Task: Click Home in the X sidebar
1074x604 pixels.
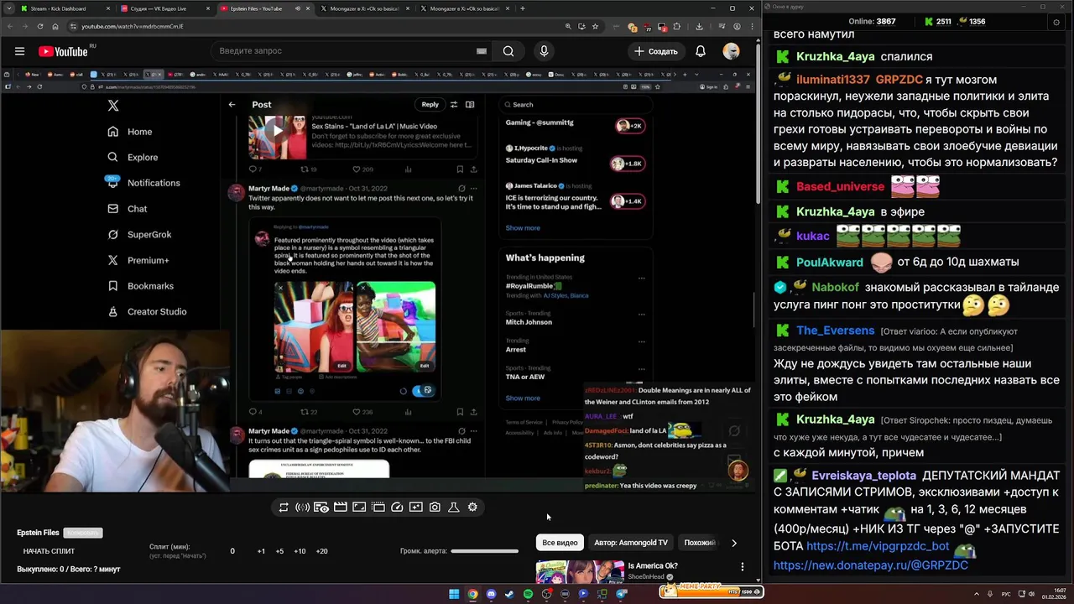Action: click(x=130, y=132)
